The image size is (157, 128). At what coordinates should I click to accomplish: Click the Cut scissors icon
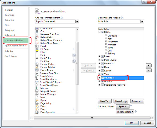[x=37, y=31]
